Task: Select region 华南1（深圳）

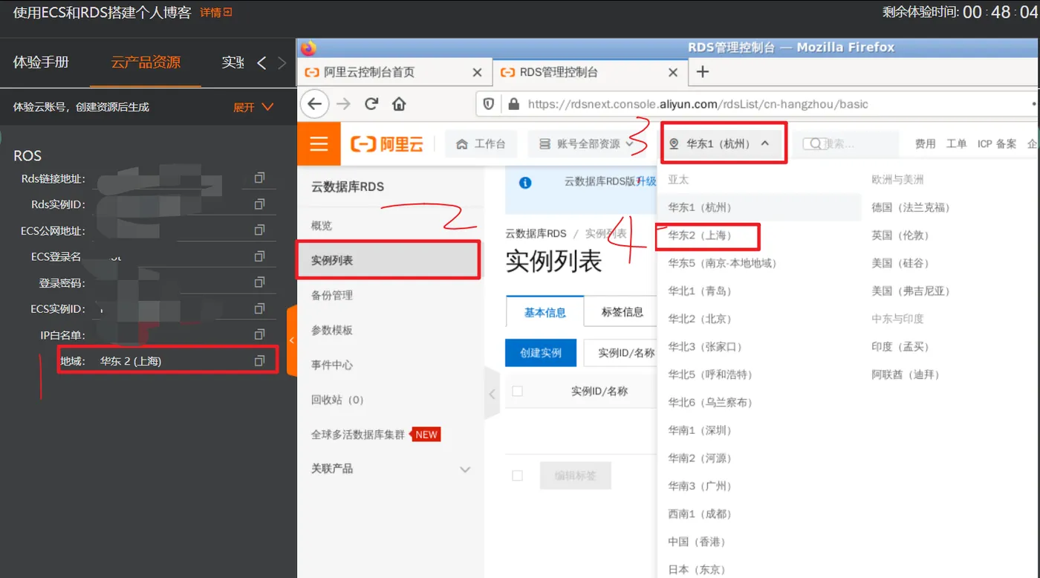Action: tap(699, 430)
